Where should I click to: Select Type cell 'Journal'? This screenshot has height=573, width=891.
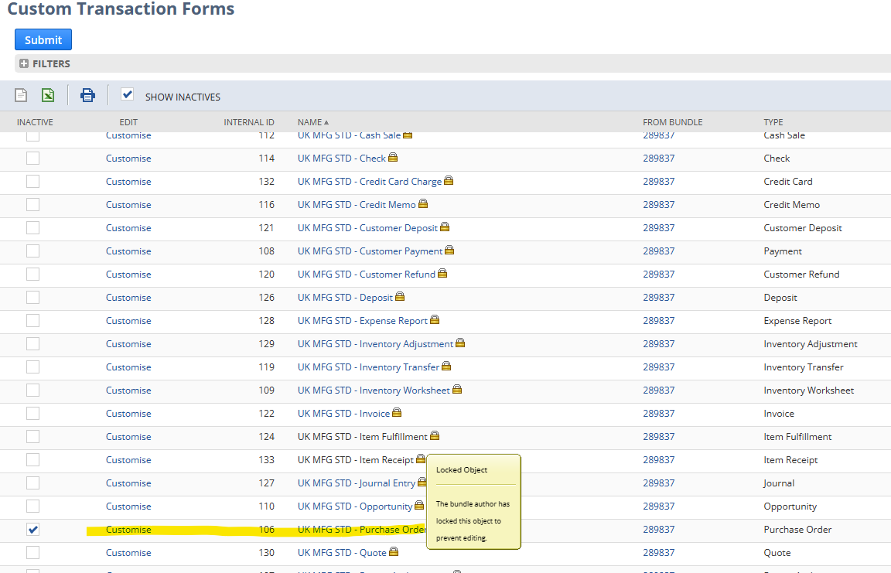[x=779, y=483]
